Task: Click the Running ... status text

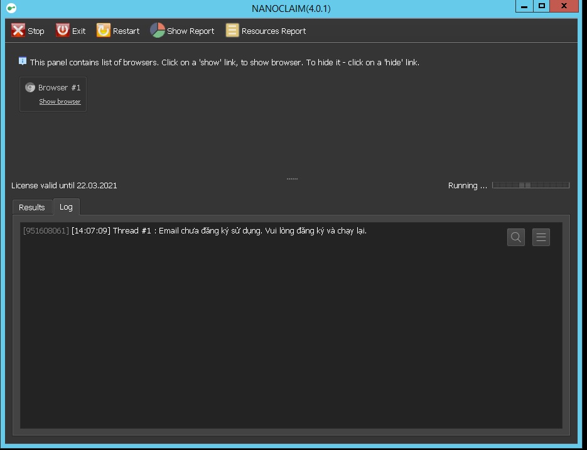Action: point(468,186)
